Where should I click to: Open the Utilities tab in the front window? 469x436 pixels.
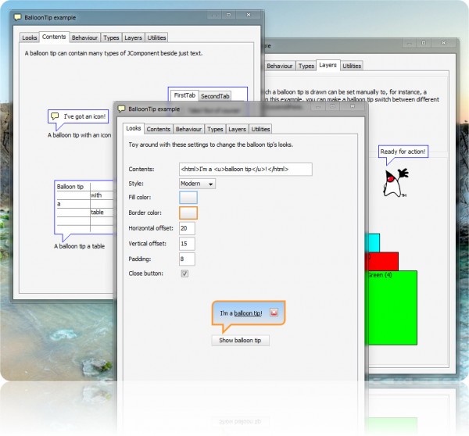tap(260, 129)
